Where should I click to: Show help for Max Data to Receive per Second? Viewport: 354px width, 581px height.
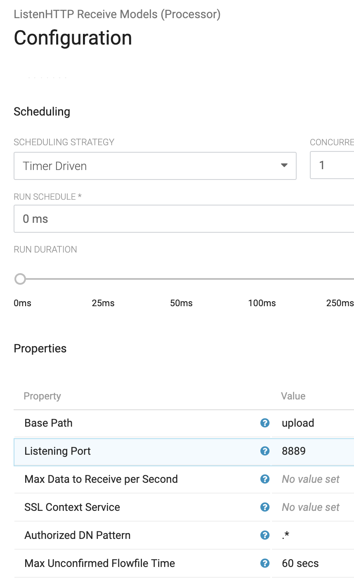click(265, 479)
